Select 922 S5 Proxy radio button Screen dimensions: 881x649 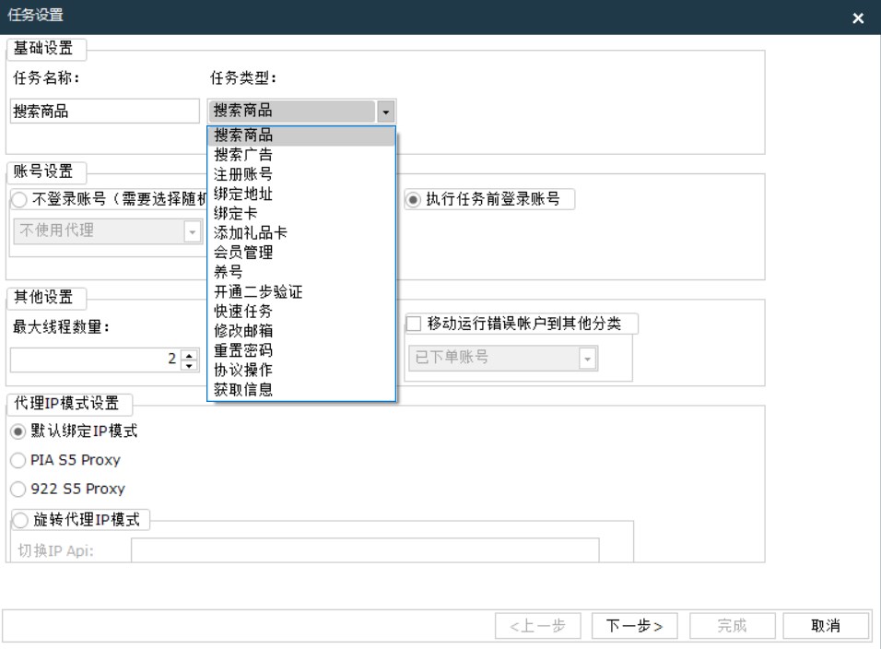(18, 489)
